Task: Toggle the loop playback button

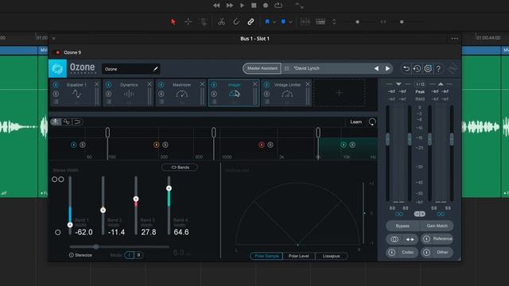Action: click(x=278, y=6)
